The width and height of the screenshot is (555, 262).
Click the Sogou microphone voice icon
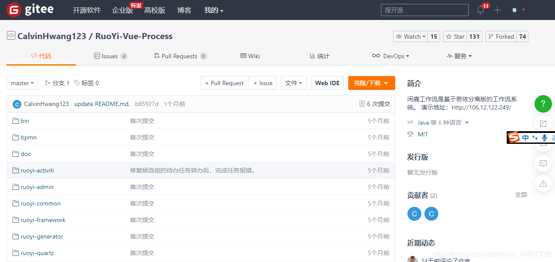pos(544,138)
